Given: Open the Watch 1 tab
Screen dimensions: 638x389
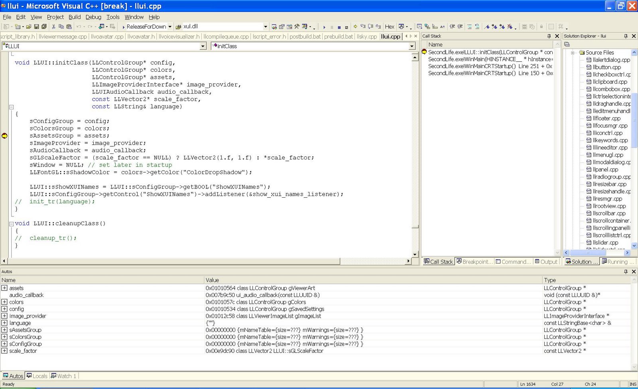Looking at the screenshot, I should click(64, 376).
